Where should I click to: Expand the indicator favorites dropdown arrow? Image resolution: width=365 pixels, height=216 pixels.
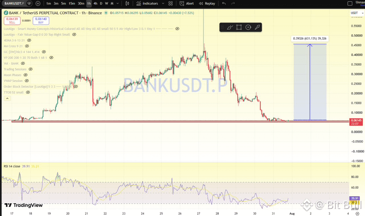(163, 4)
